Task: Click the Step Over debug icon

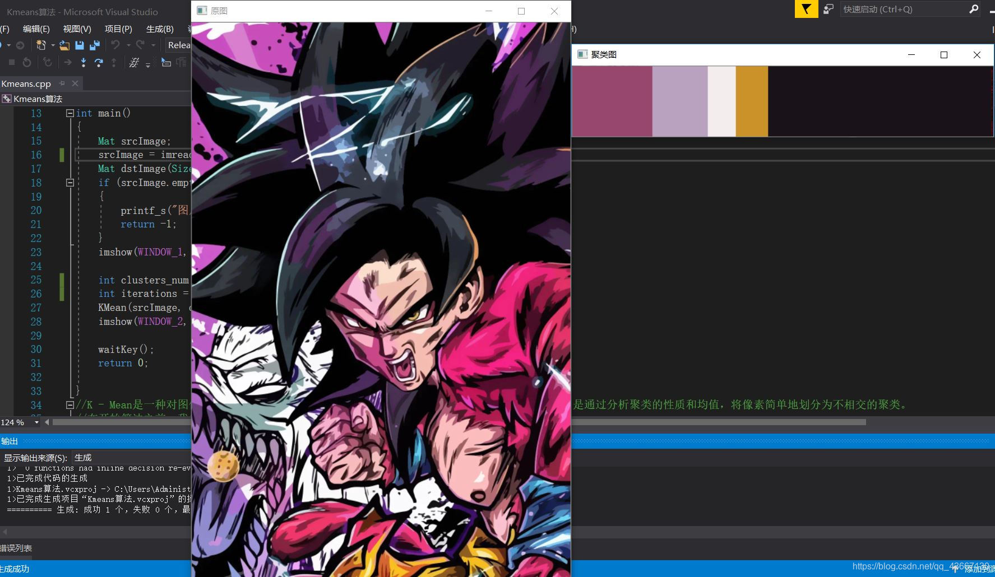Action: coord(99,62)
